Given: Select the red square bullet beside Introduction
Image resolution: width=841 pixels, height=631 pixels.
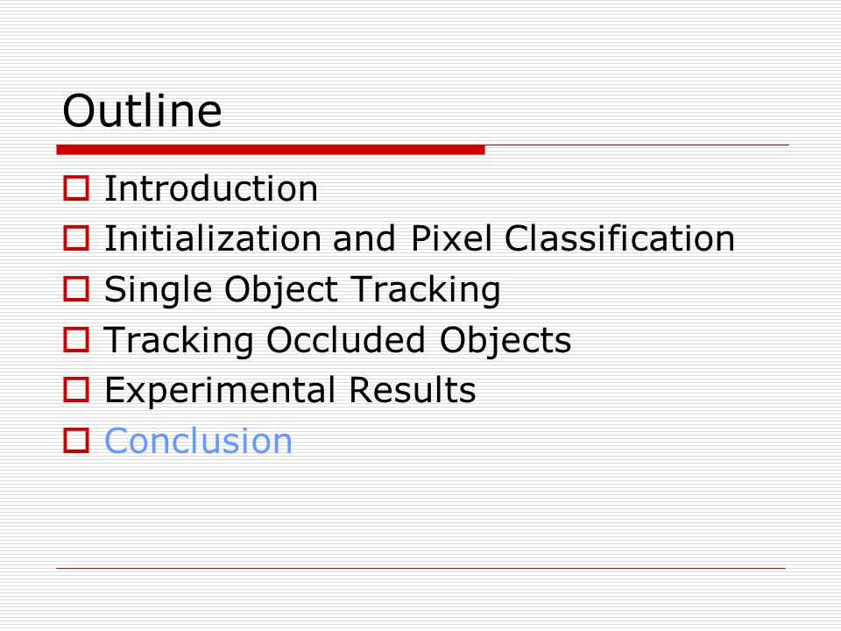Looking at the screenshot, I should click(x=76, y=188).
